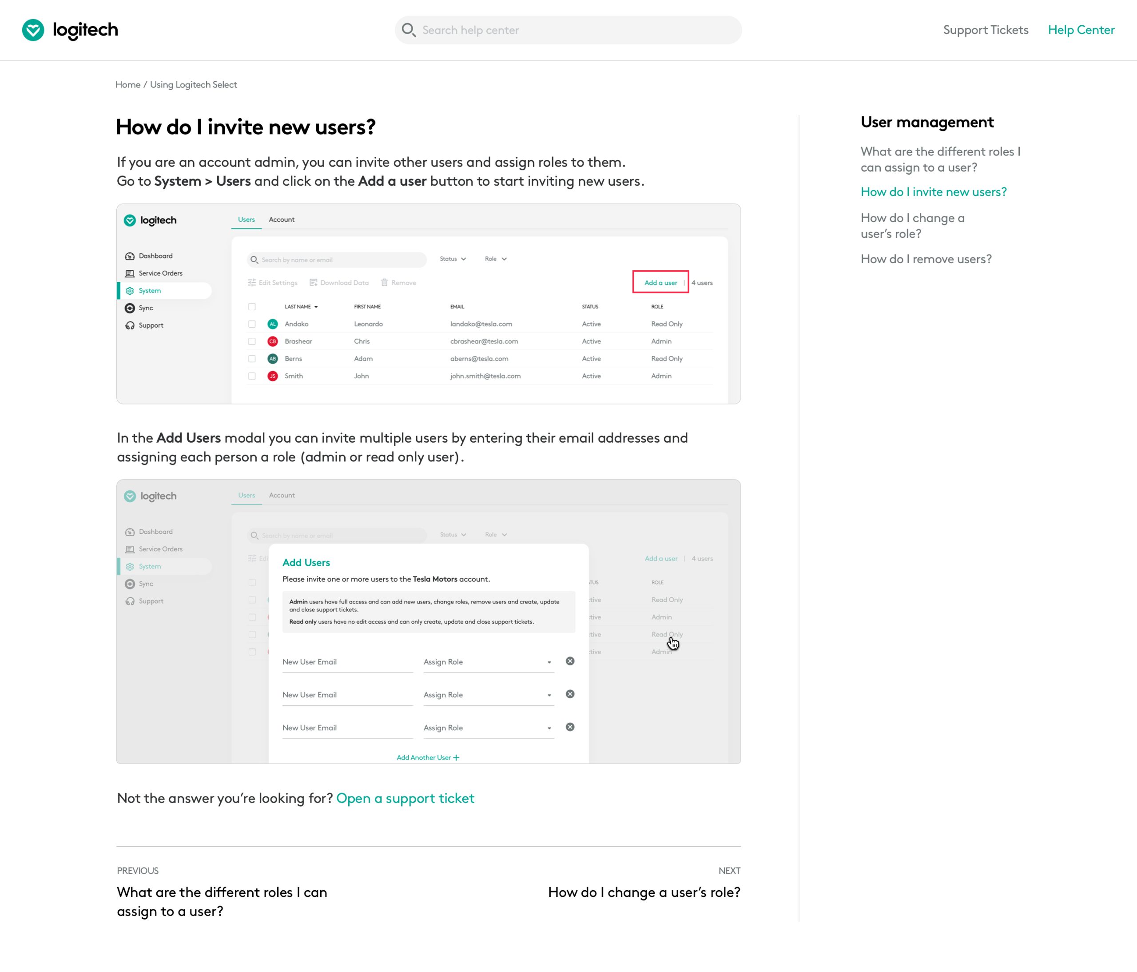Click System gear icon in first screenshot sidebar
The width and height of the screenshot is (1137, 972).
130,291
